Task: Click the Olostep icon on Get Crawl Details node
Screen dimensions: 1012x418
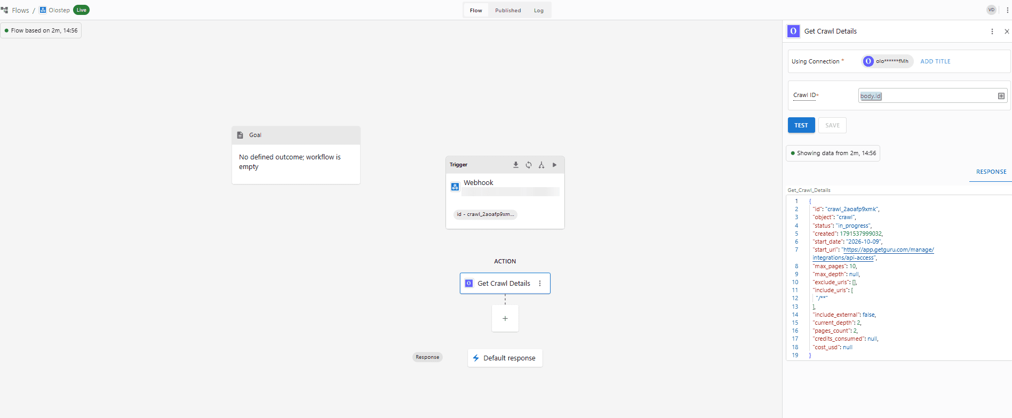Action: pyautogui.click(x=469, y=284)
